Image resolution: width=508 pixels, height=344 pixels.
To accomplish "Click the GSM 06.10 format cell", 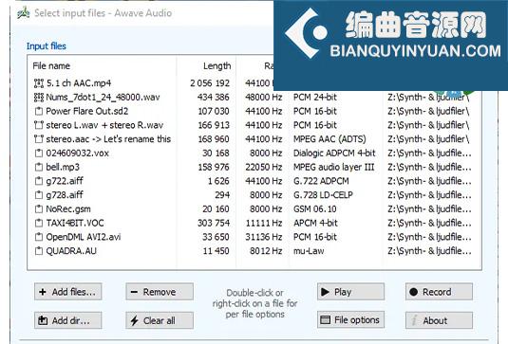I will point(315,209).
